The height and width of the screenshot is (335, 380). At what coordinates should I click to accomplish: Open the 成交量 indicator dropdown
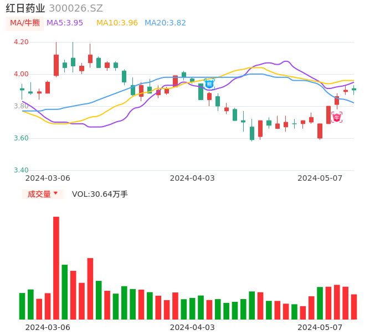pos(43,194)
